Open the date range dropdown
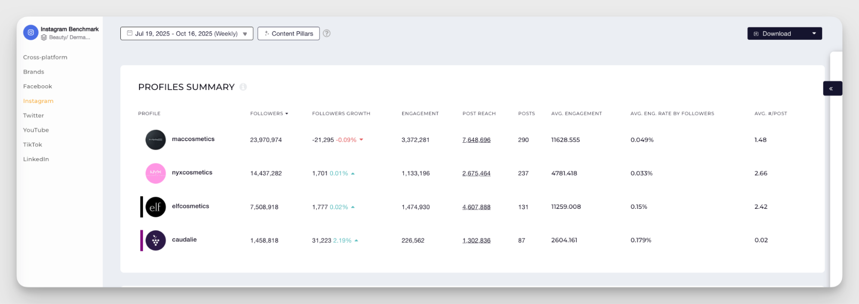Viewport: 859px width, 304px height. [x=186, y=33]
